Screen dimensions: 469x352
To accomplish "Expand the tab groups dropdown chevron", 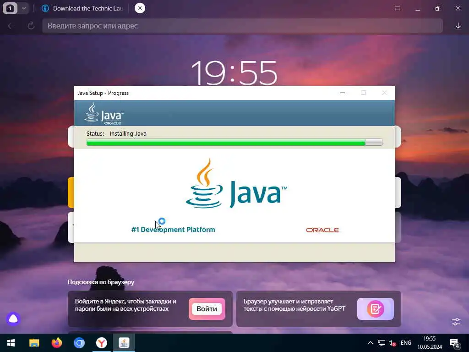I will tap(24, 8).
